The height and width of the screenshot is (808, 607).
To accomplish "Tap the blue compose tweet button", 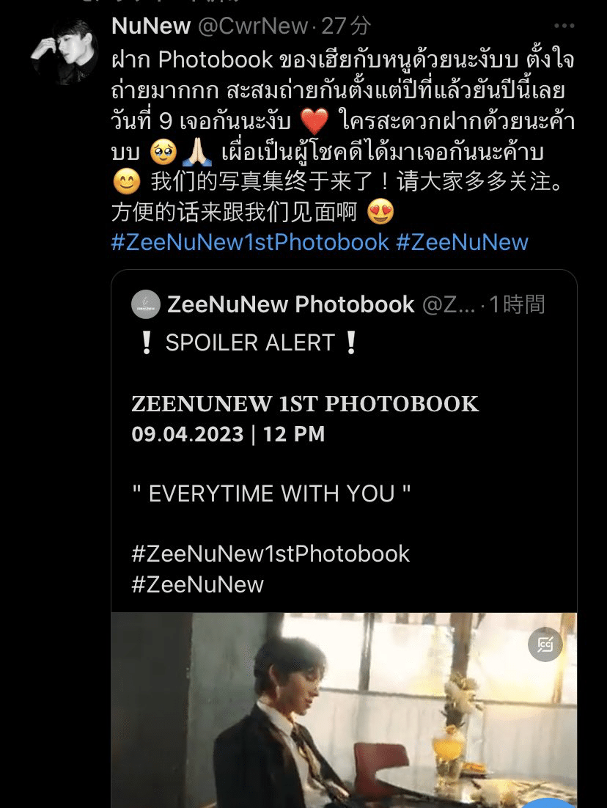I will click(549, 803).
